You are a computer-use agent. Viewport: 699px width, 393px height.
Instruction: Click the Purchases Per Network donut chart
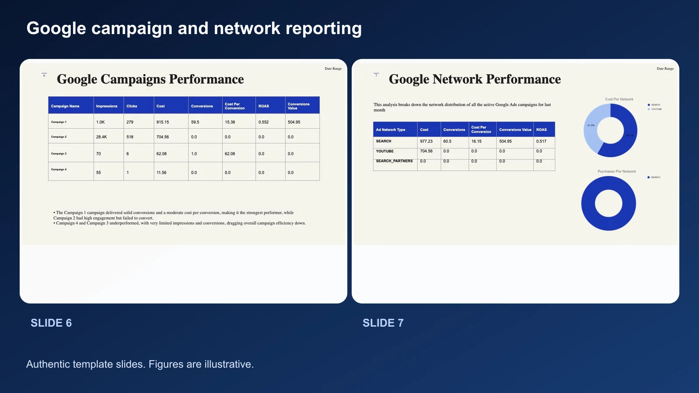pyautogui.click(x=609, y=203)
